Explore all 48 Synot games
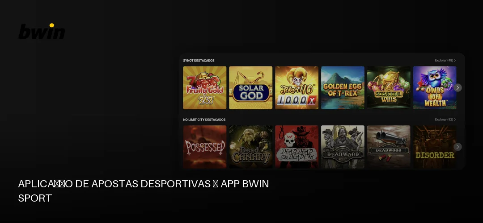The height and width of the screenshot is (223, 483). point(445,61)
